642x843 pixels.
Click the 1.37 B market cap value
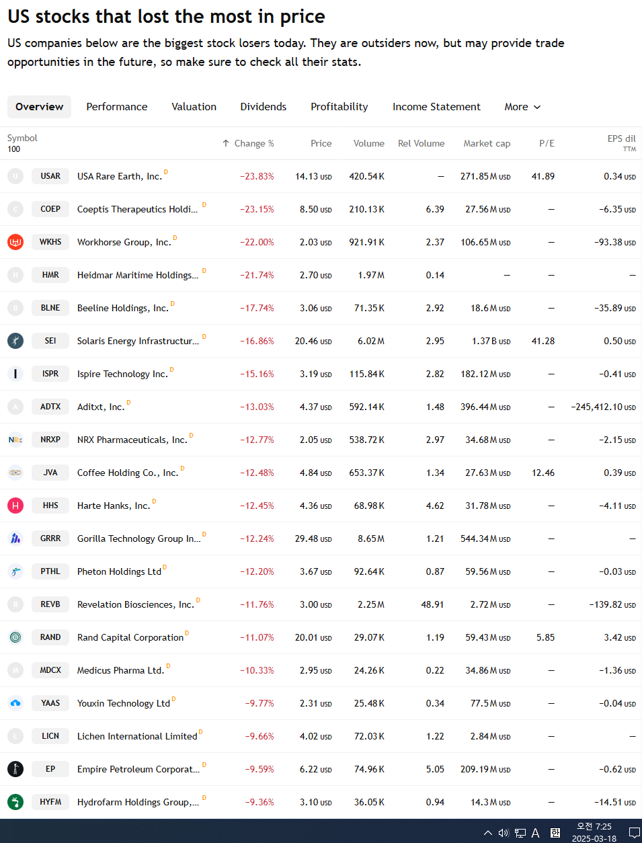tap(491, 341)
